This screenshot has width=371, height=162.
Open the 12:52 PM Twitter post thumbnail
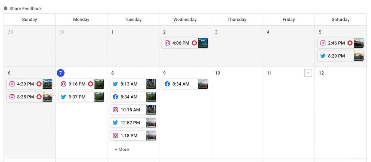tap(151, 123)
